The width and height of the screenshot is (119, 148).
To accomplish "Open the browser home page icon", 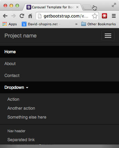I will pyautogui.click(x=30, y=16).
